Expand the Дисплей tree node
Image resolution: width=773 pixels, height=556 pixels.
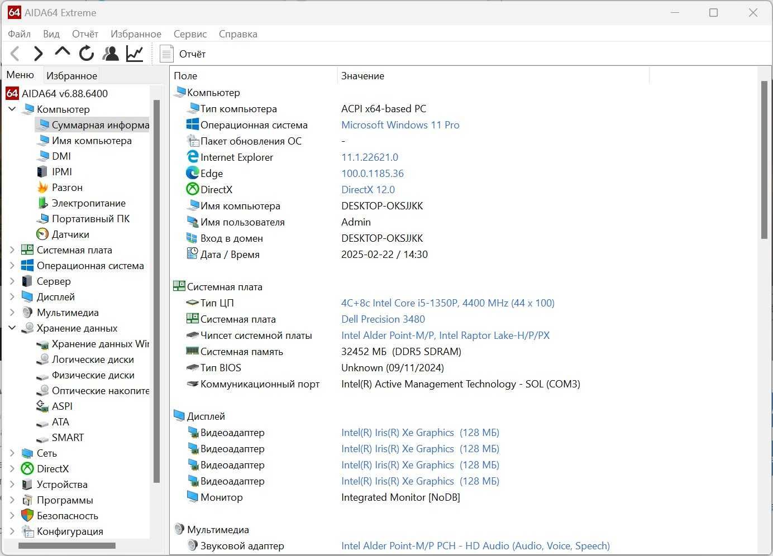(12, 297)
